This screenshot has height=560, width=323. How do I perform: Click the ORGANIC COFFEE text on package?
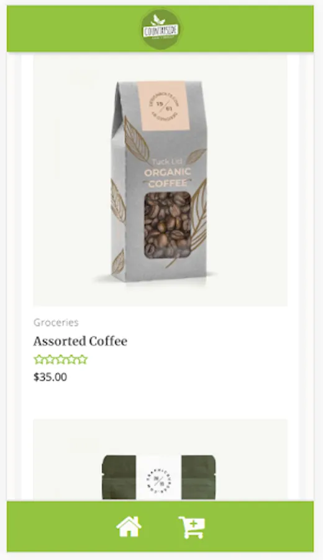(168, 177)
